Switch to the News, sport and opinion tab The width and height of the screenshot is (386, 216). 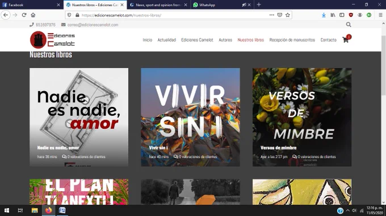159,5
